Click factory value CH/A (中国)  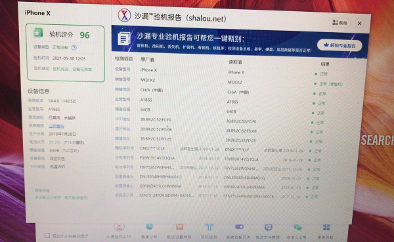coord(152,90)
